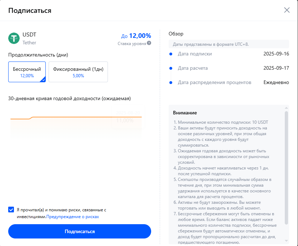
Task: Click the Внимание heading
Action: (x=185, y=113)
